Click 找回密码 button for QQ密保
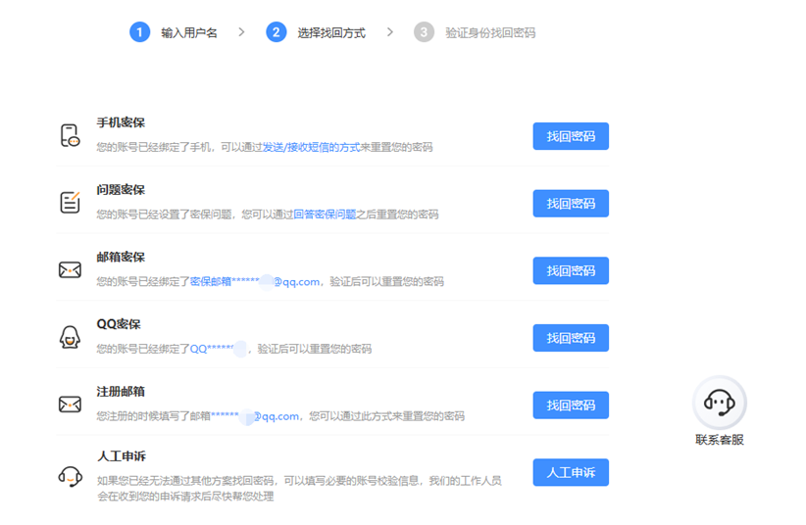The image size is (806, 525). 571,338
